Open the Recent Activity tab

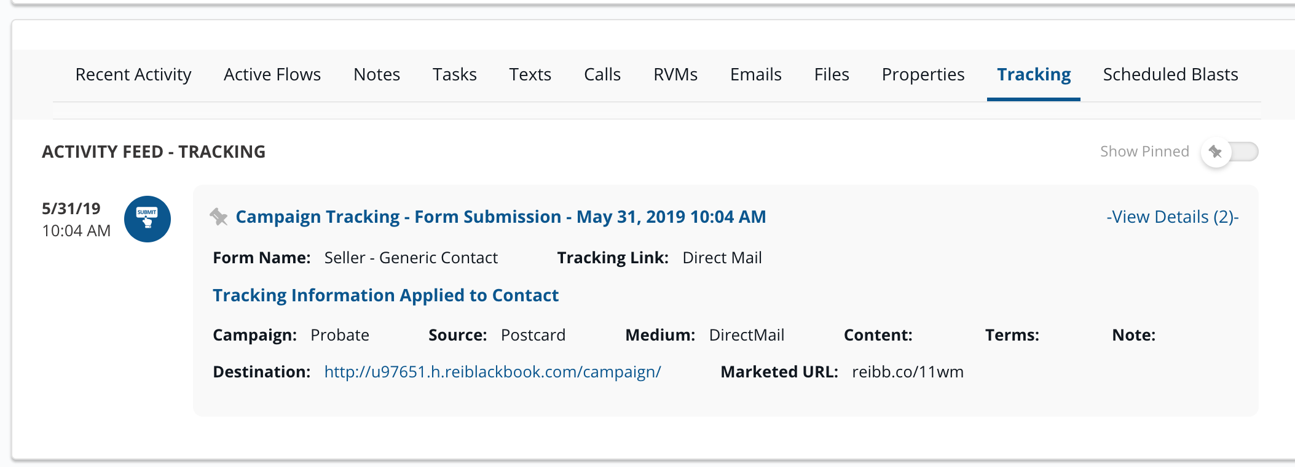pos(133,74)
